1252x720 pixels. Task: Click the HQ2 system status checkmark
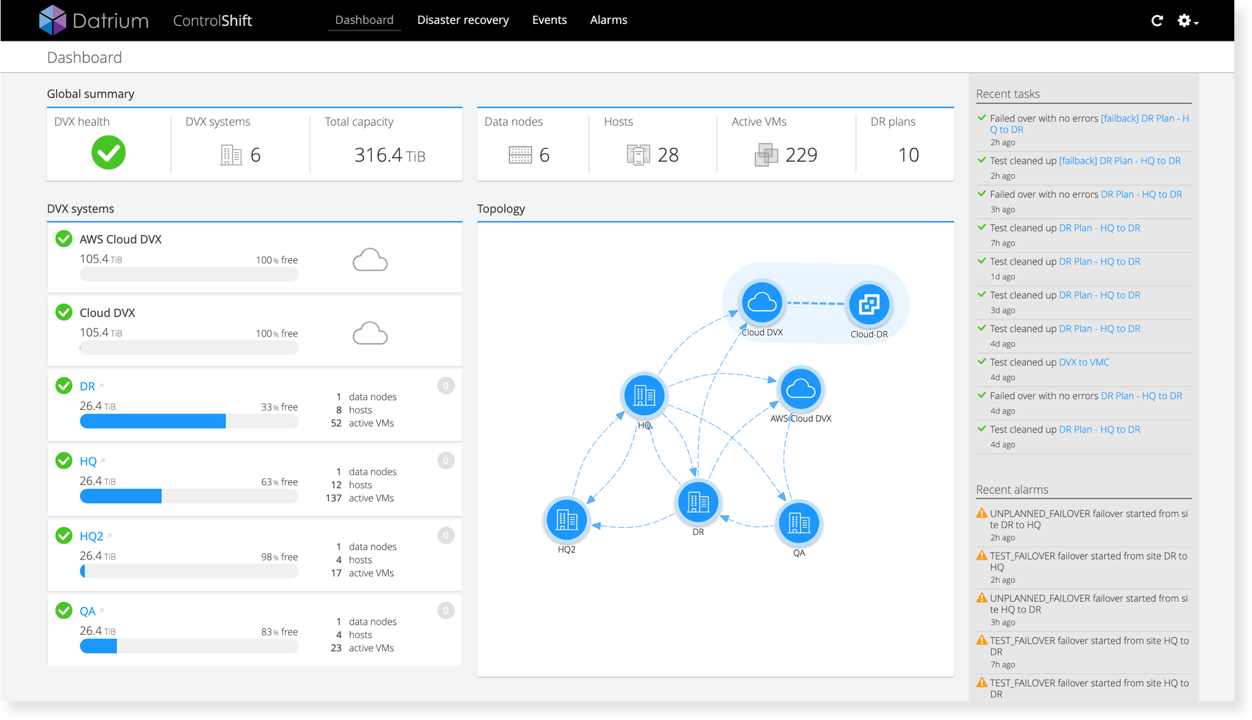[x=64, y=536]
